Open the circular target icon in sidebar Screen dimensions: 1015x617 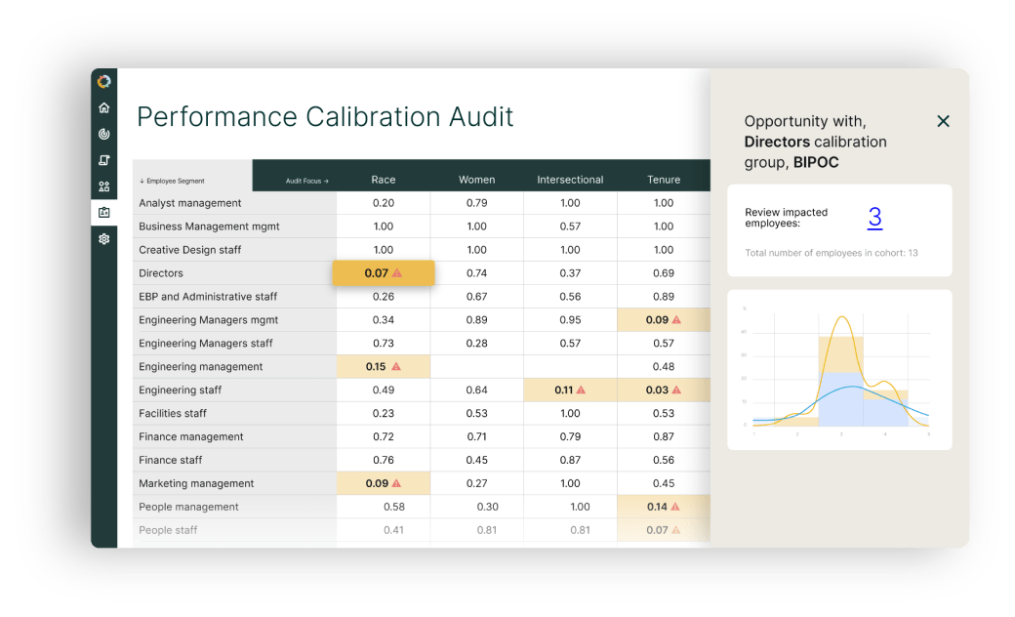[x=104, y=134]
